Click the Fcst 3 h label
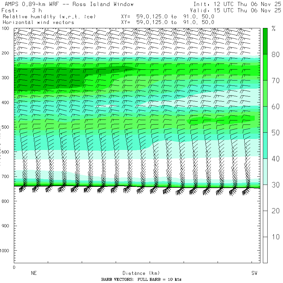Screen dimensions: 283x283 pyautogui.click(x=22, y=10)
